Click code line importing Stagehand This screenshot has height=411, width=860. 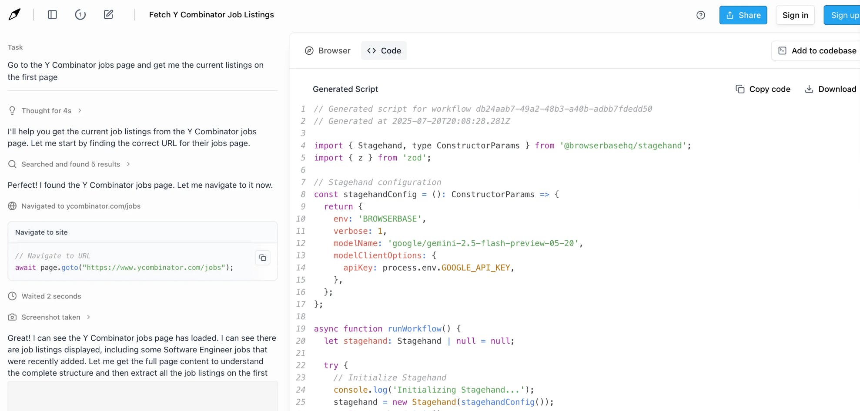502,146
